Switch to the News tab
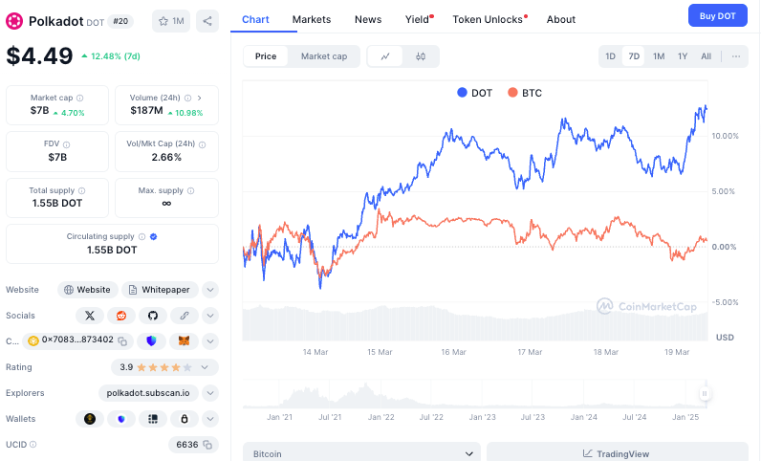 [x=368, y=19]
